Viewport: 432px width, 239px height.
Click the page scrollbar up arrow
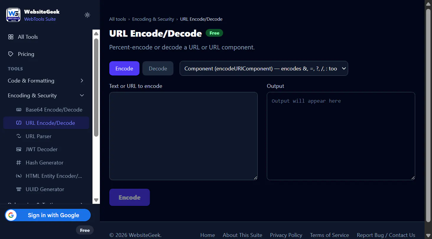(x=428, y=4)
